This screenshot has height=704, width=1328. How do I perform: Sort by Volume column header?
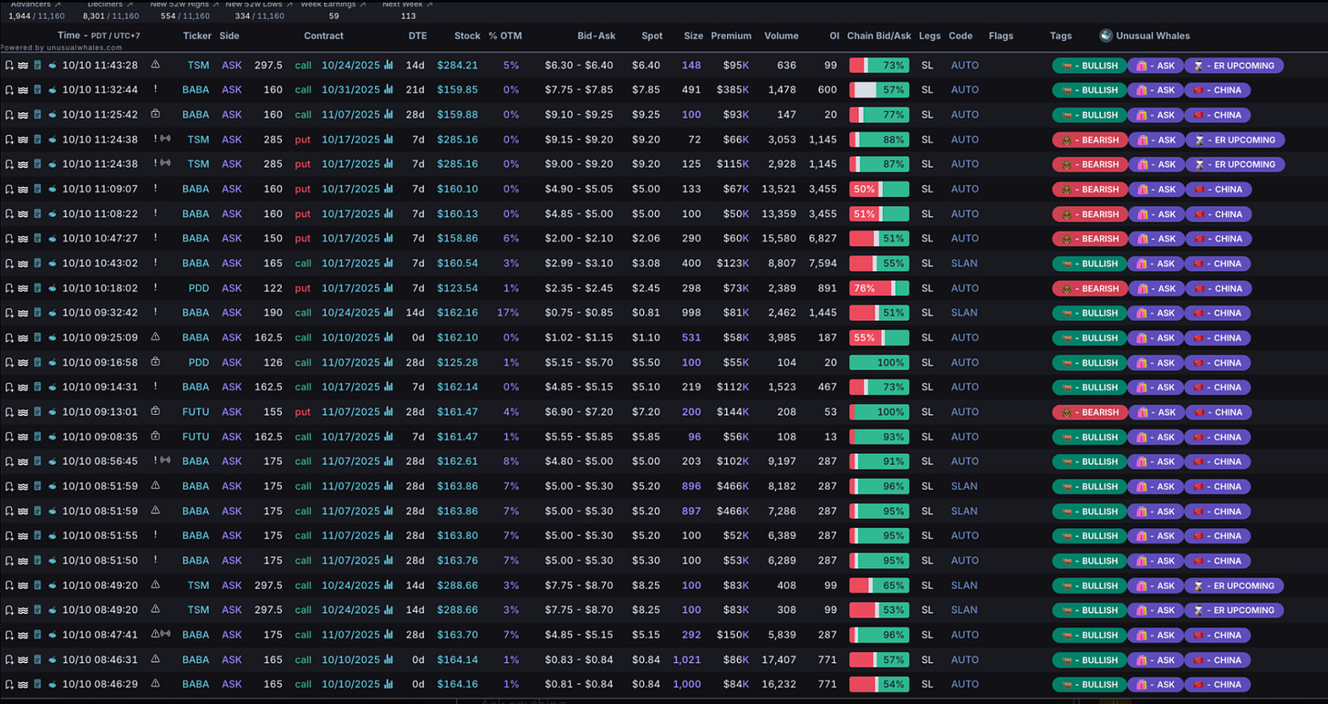coord(782,36)
